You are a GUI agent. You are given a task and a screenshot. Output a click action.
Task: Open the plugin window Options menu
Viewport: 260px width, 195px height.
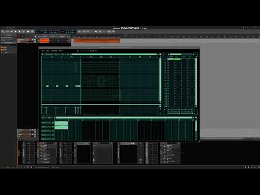tap(54, 51)
